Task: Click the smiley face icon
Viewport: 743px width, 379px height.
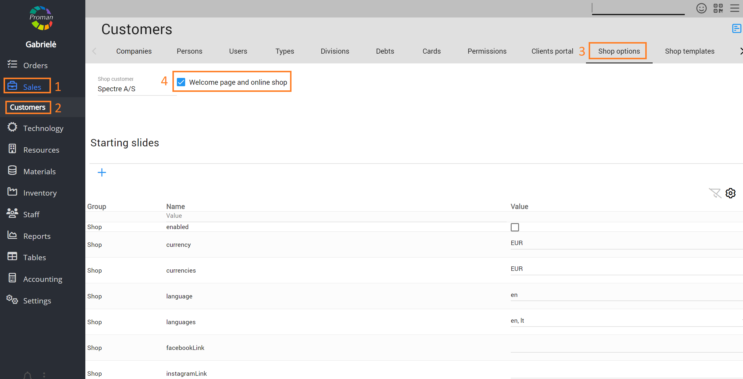Action: 701,8
